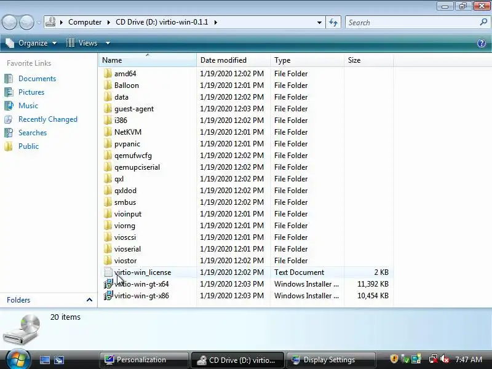Click the 11,392 KB size cell
The image size is (492, 369).
[x=373, y=284]
